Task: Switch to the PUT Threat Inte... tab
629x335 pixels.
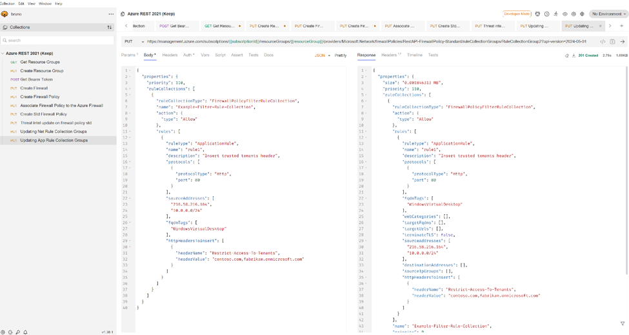Action: [493, 26]
